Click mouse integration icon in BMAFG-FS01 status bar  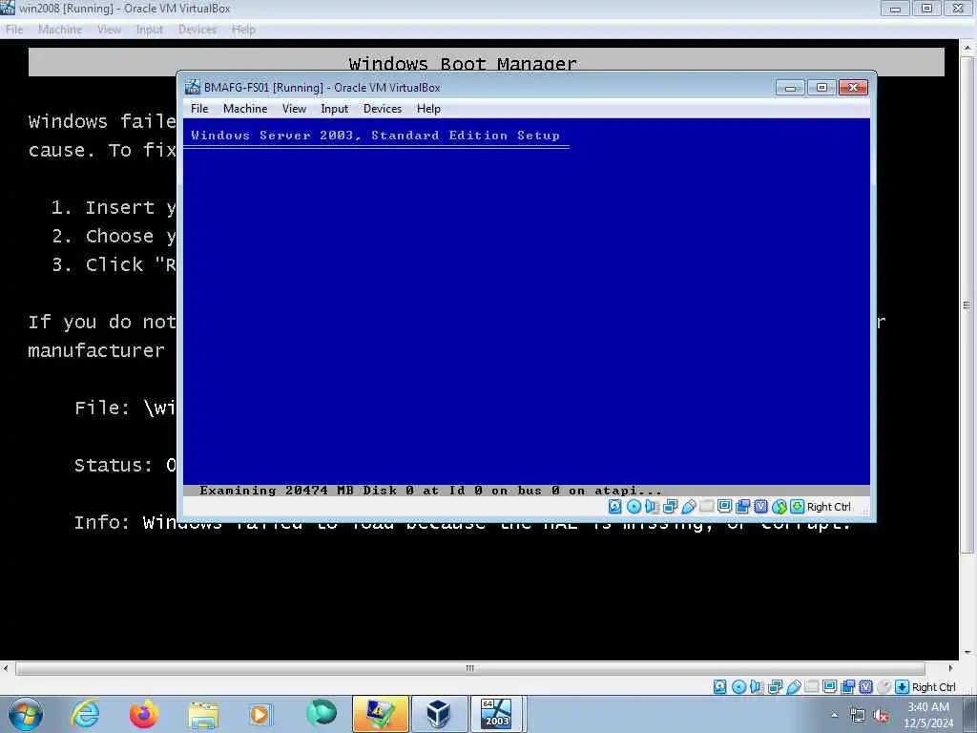[779, 507]
